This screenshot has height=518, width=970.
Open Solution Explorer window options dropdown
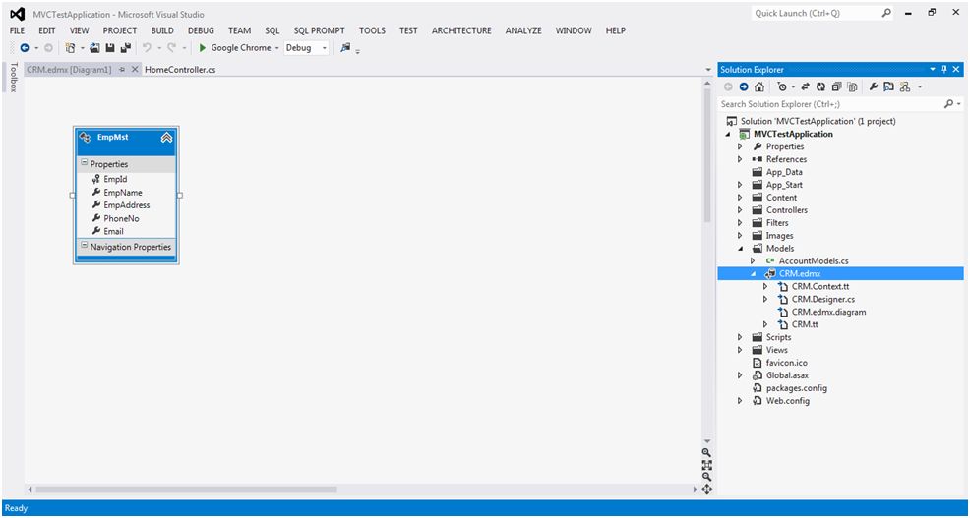click(x=933, y=69)
